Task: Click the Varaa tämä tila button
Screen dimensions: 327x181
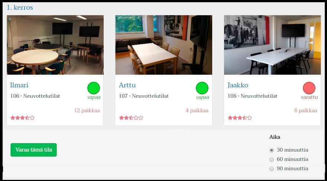Action: click(x=33, y=150)
